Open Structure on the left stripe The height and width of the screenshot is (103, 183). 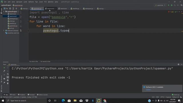pyautogui.click(x=1, y=79)
